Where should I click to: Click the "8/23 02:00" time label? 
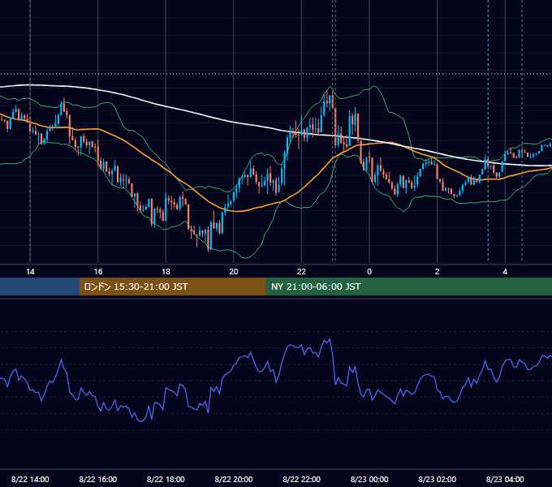(x=438, y=479)
